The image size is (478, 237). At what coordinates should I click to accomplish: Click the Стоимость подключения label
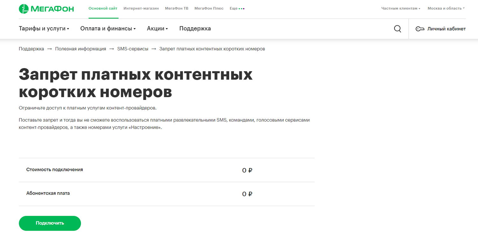54,170
